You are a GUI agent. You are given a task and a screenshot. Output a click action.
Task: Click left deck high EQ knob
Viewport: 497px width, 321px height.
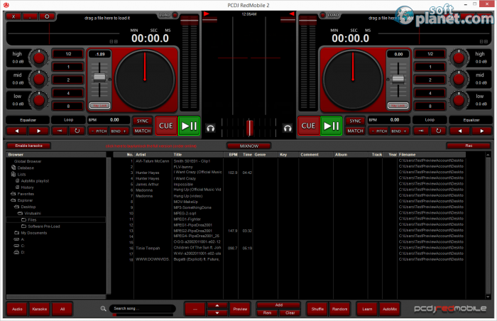[39, 58]
